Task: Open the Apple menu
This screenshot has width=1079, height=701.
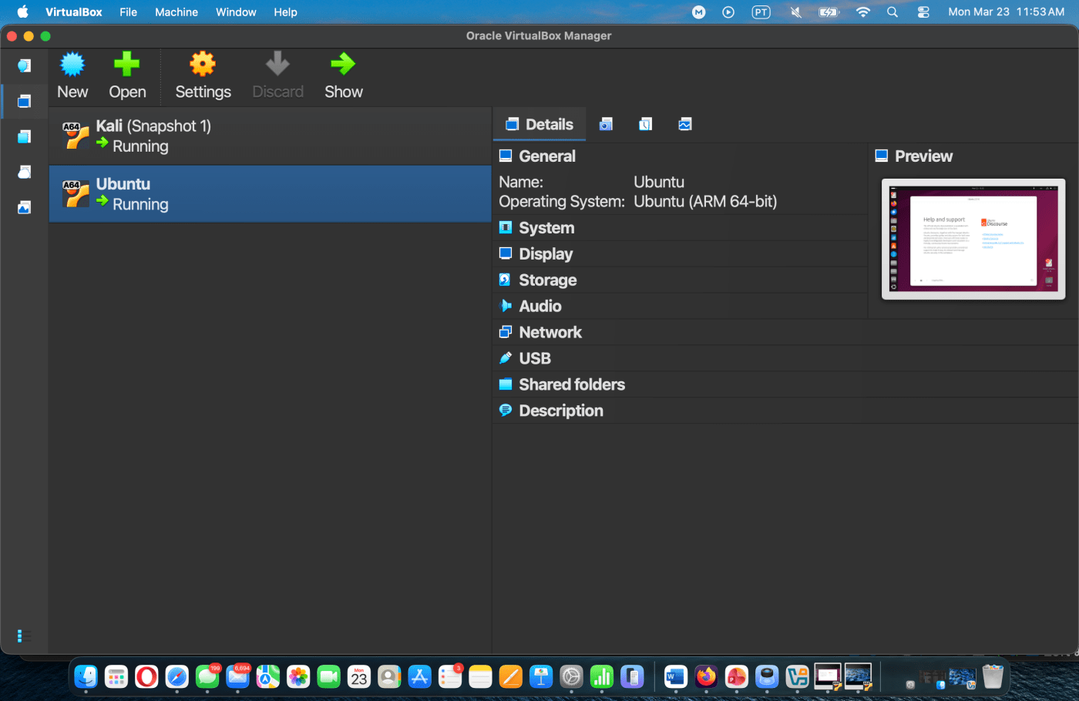Action: pos(22,12)
